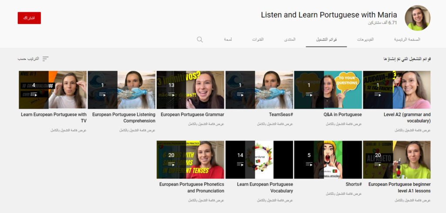
Task: Click playlist play icon on Level A2 thumbnail
Action: pos(378,94)
